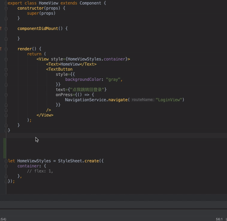Click the create method after StyleSheet
The height and width of the screenshot is (221, 227).
pyautogui.click(x=92, y=161)
